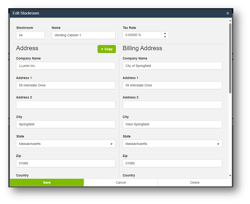This screenshot has height=204, width=250.
Task: Delete this stockroom
Action: pos(195,182)
